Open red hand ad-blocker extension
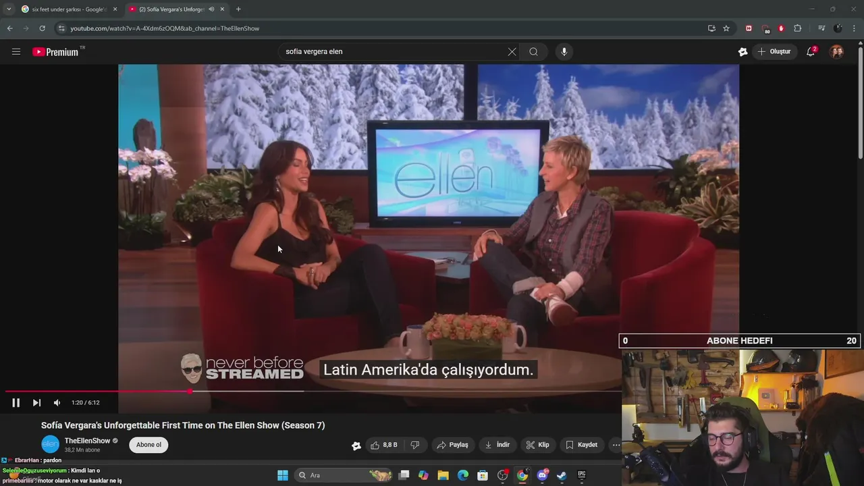Viewport: 864px width, 486px height. coord(781,28)
